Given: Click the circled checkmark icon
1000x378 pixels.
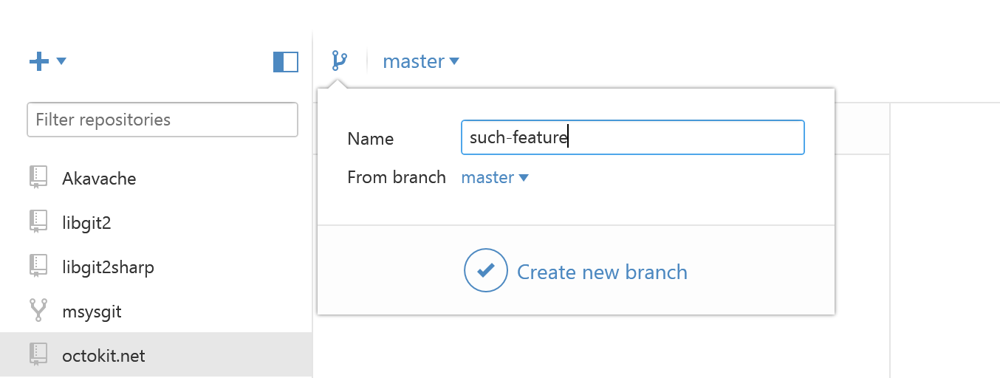Looking at the screenshot, I should pos(485,271).
